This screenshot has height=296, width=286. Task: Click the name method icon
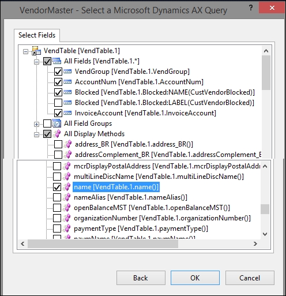[x=66, y=187]
